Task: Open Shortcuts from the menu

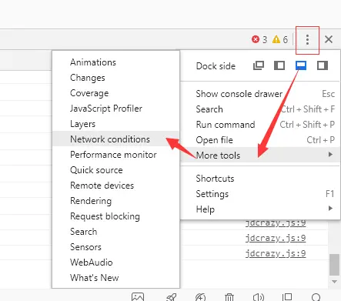Action: pyautogui.click(x=260, y=179)
